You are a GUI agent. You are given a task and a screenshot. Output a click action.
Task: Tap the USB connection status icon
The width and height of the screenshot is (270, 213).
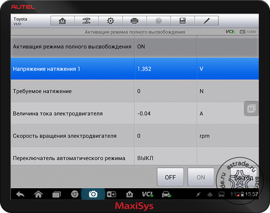tap(198, 194)
